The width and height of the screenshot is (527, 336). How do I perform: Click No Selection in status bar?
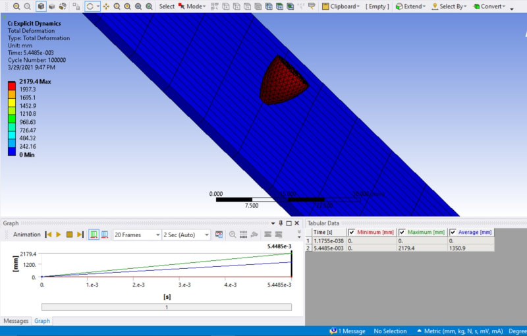[x=390, y=331]
